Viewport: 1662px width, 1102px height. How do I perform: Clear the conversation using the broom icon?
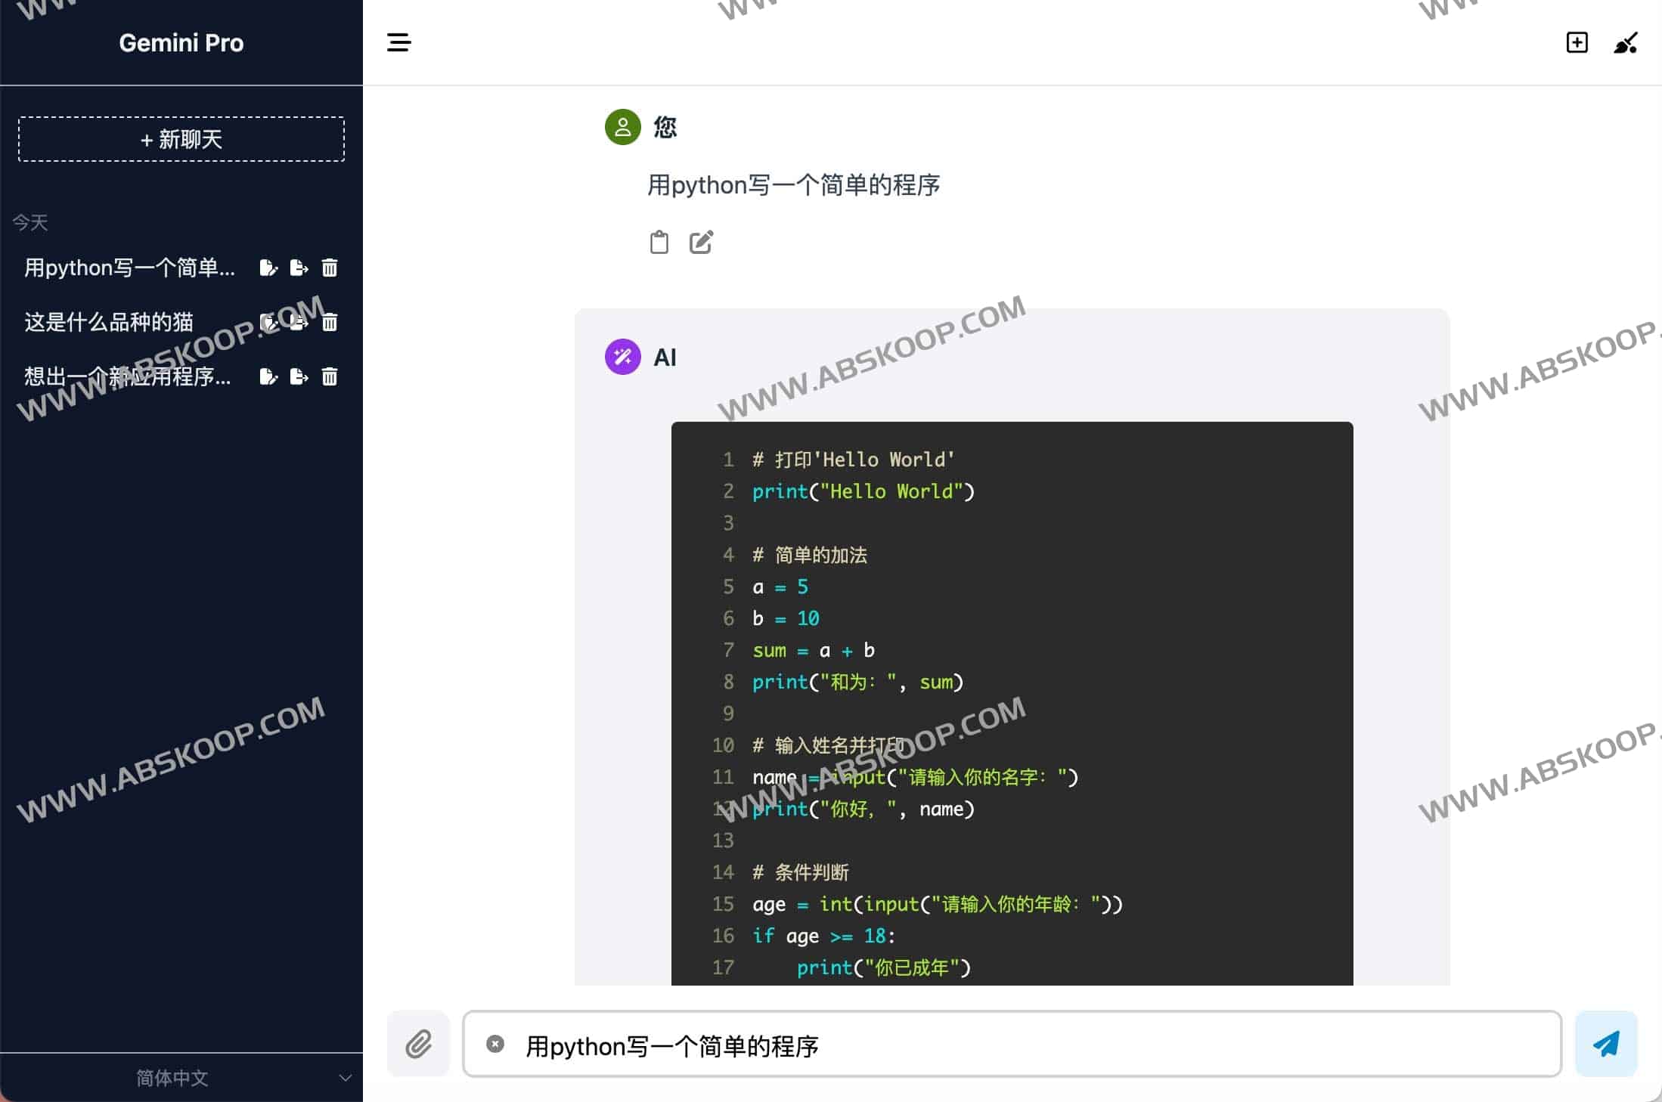(x=1626, y=43)
